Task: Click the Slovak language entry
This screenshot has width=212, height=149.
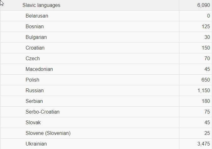Action: point(33,123)
